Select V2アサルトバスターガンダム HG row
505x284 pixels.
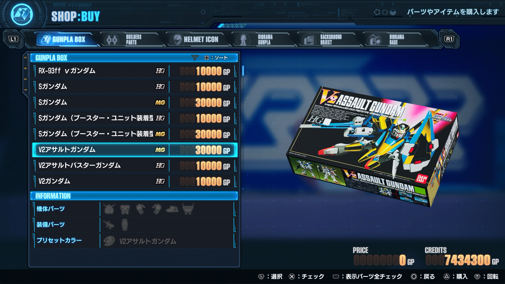coord(135,166)
